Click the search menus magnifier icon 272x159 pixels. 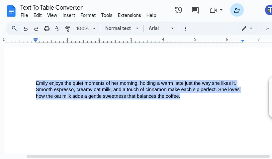pos(14,28)
